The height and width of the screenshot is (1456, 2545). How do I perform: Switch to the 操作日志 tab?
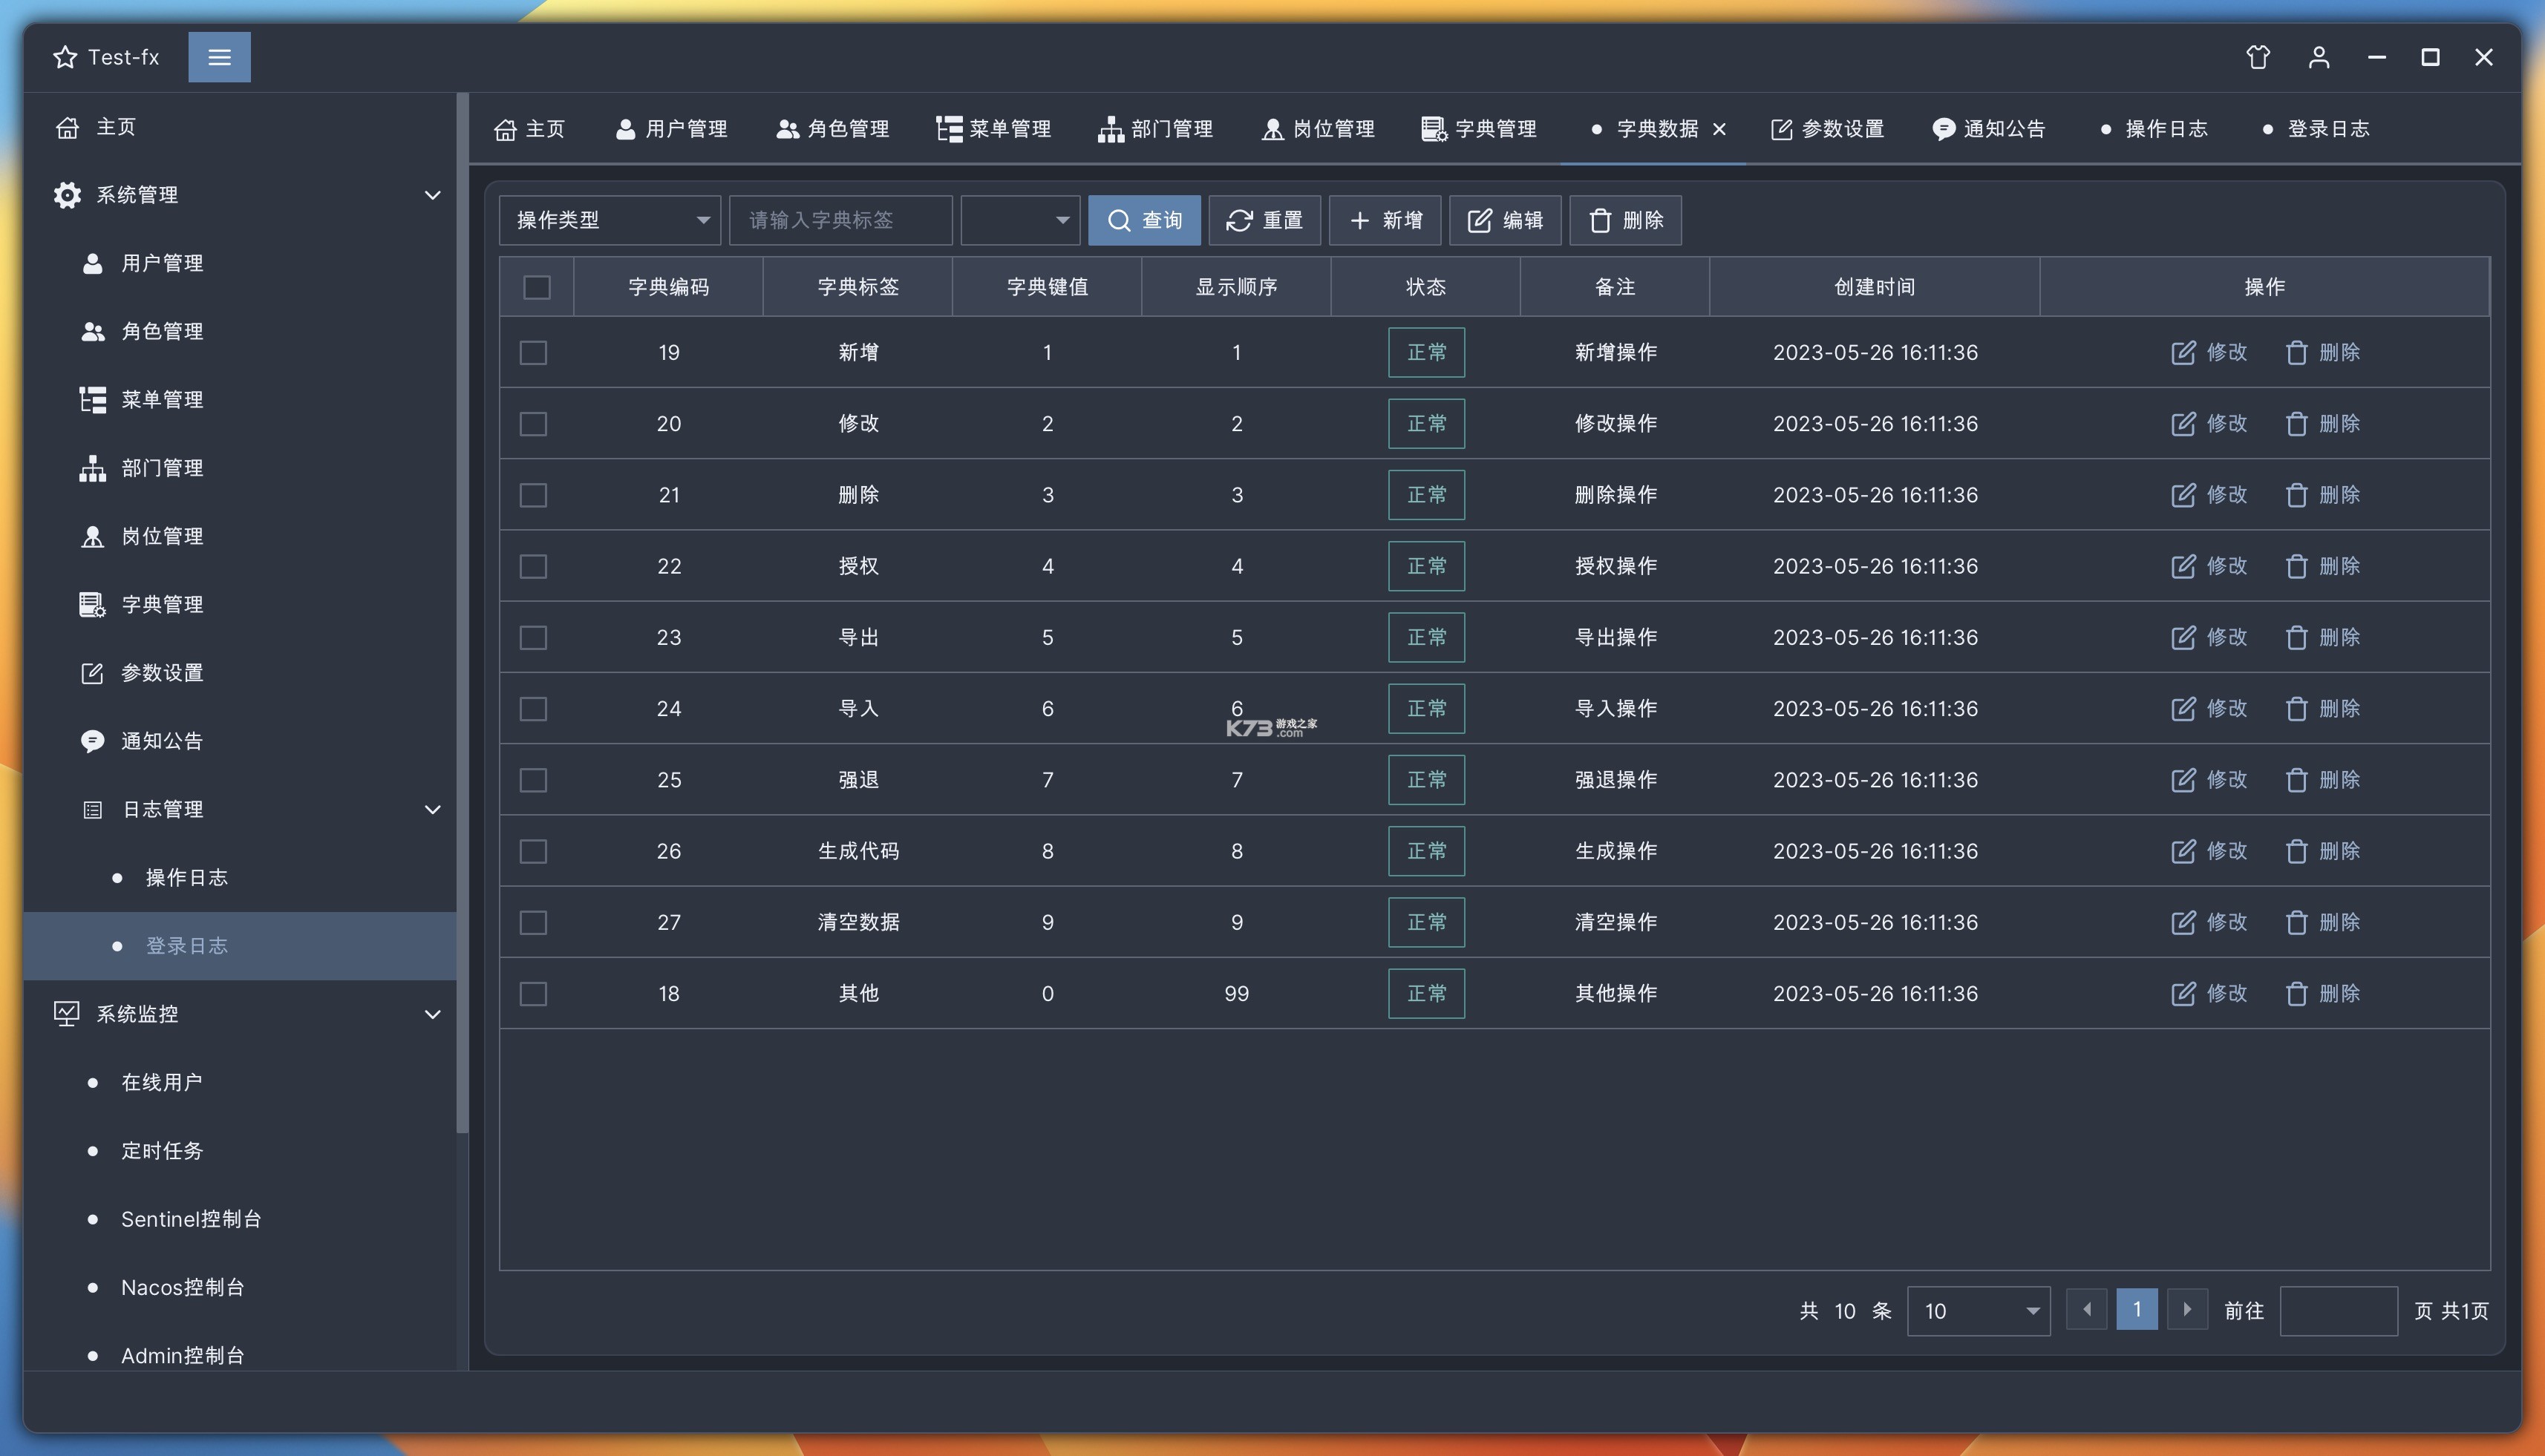(x=2154, y=129)
